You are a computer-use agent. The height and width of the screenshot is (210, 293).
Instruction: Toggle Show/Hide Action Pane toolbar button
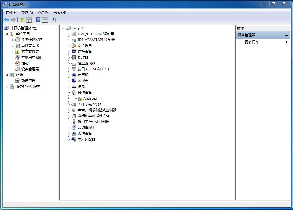(45, 20)
